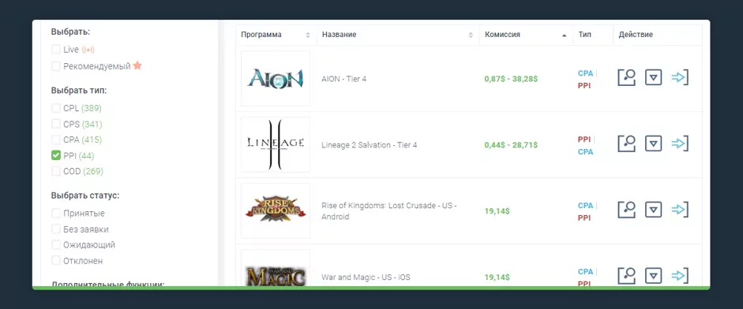Click the star icon next to Рекомендуемый

point(137,65)
